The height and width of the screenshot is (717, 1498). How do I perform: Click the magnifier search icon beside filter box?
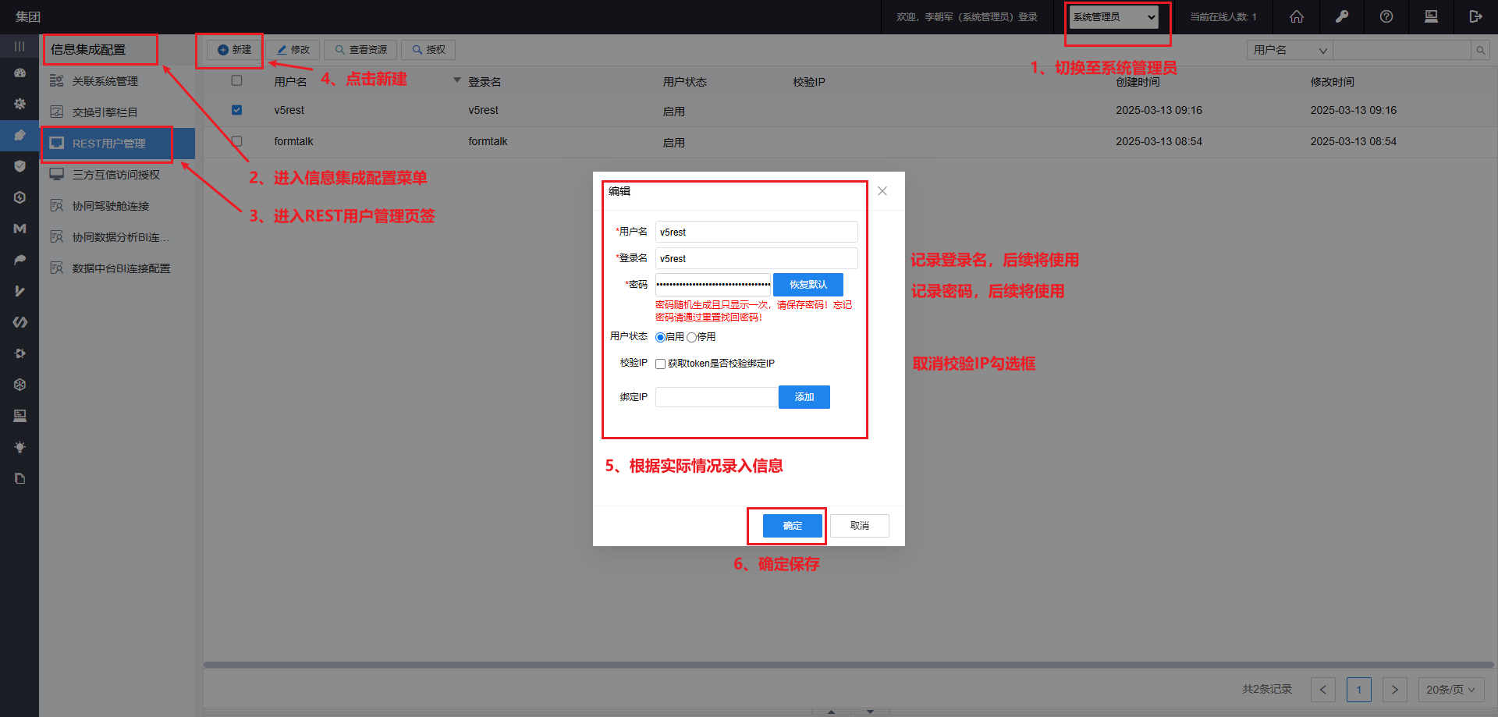(1480, 50)
